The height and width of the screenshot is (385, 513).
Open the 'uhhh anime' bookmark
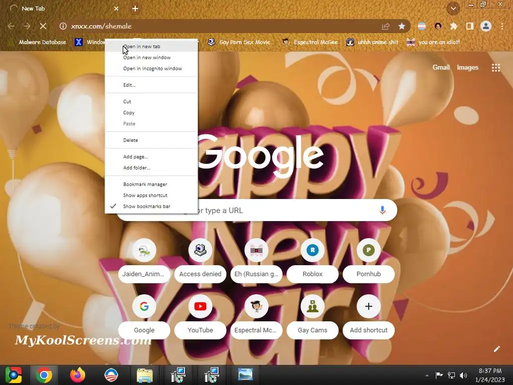point(372,42)
